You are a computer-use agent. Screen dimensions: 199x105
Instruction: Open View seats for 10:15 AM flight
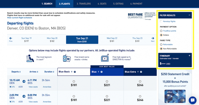point(33,87)
